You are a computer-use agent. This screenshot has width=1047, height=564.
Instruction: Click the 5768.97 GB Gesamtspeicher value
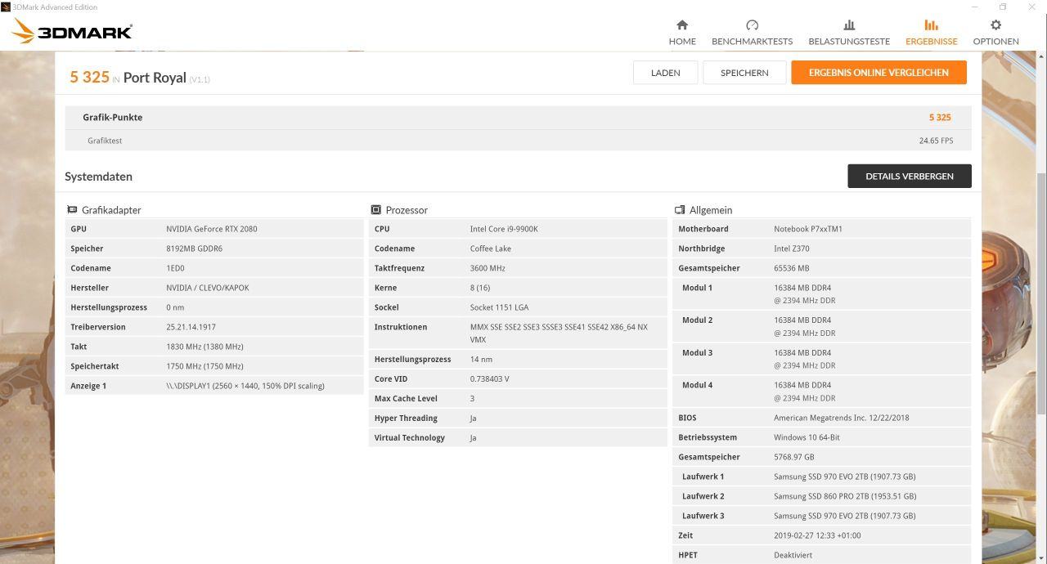pos(794,457)
